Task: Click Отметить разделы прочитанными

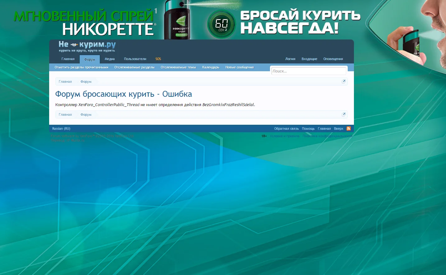Action: [81, 67]
